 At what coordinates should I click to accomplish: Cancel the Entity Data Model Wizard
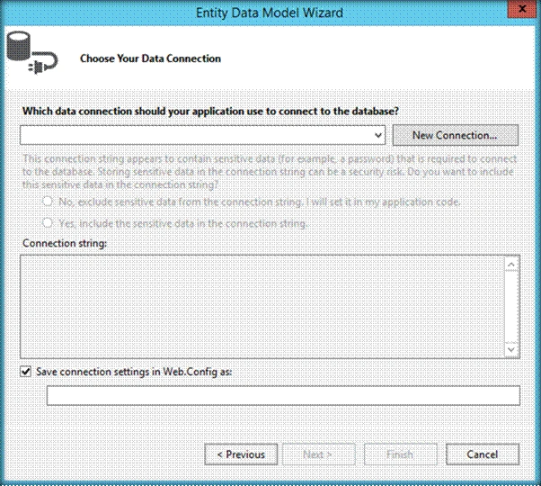[483, 454]
